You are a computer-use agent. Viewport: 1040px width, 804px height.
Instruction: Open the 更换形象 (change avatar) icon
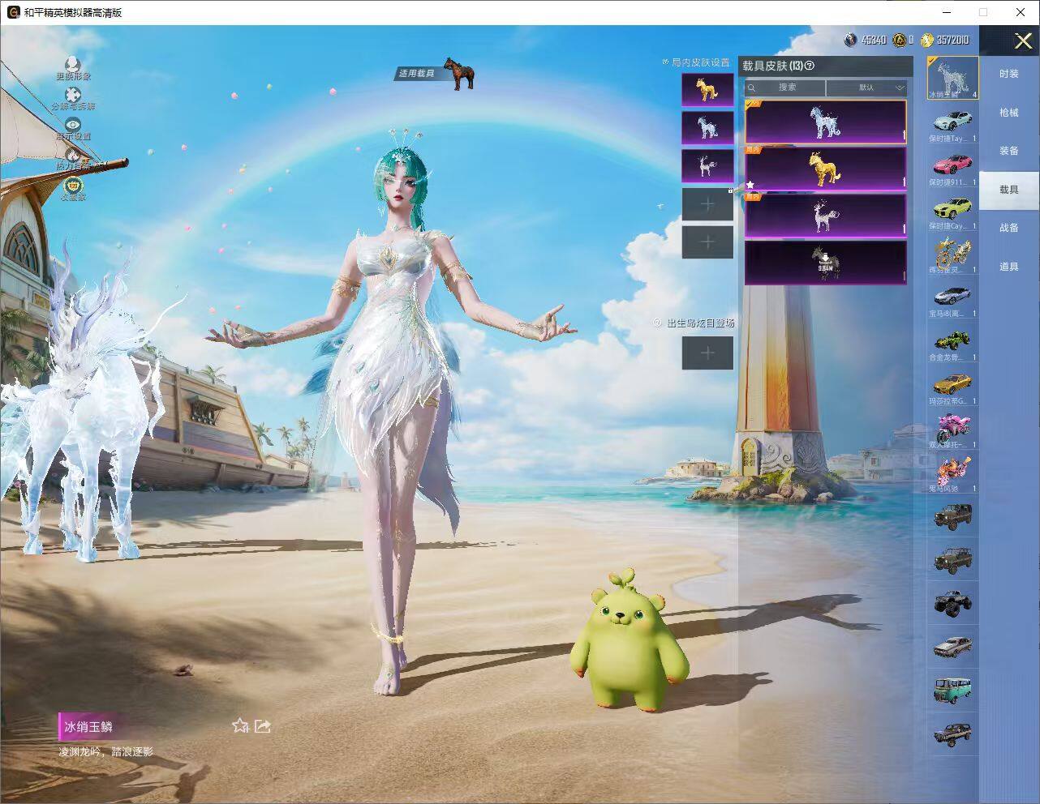click(x=73, y=64)
